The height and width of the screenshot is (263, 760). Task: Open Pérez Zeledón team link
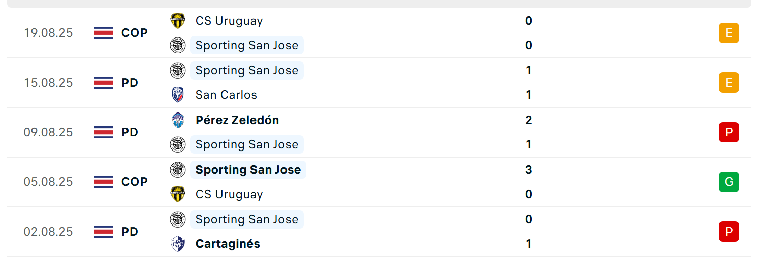pos(237,120)
